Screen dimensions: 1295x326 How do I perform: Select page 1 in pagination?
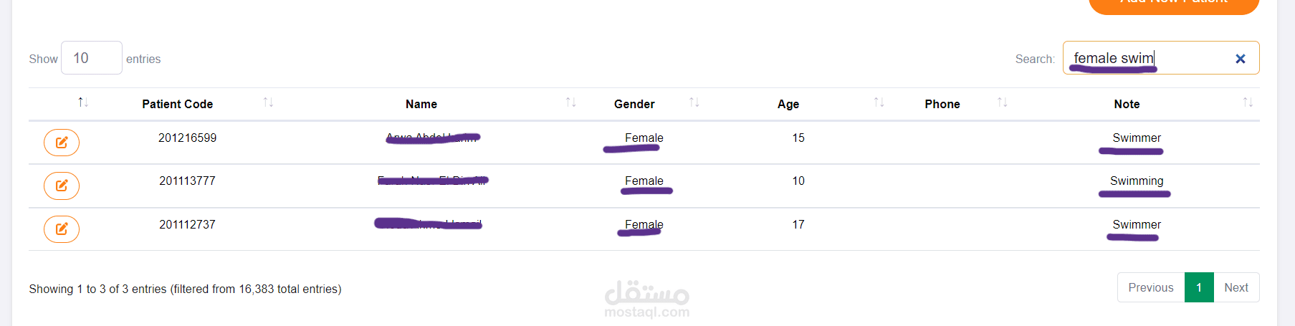1198,287
